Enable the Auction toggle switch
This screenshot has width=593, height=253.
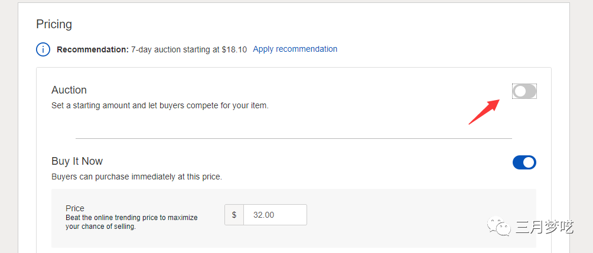coord(524,91)
